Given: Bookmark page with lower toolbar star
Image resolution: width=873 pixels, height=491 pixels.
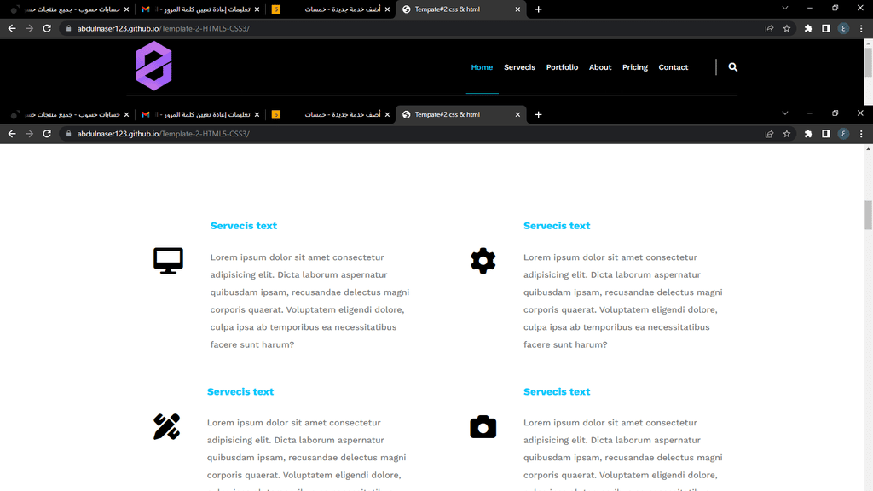Looking at the screenshot, I should point(787,134).
